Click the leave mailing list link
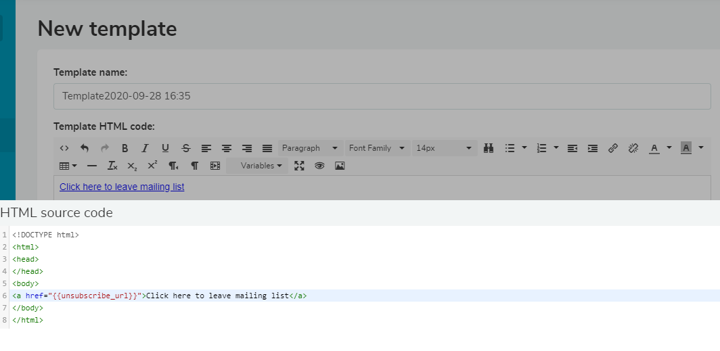The image size is (720, 351). [x=122, y=187]
